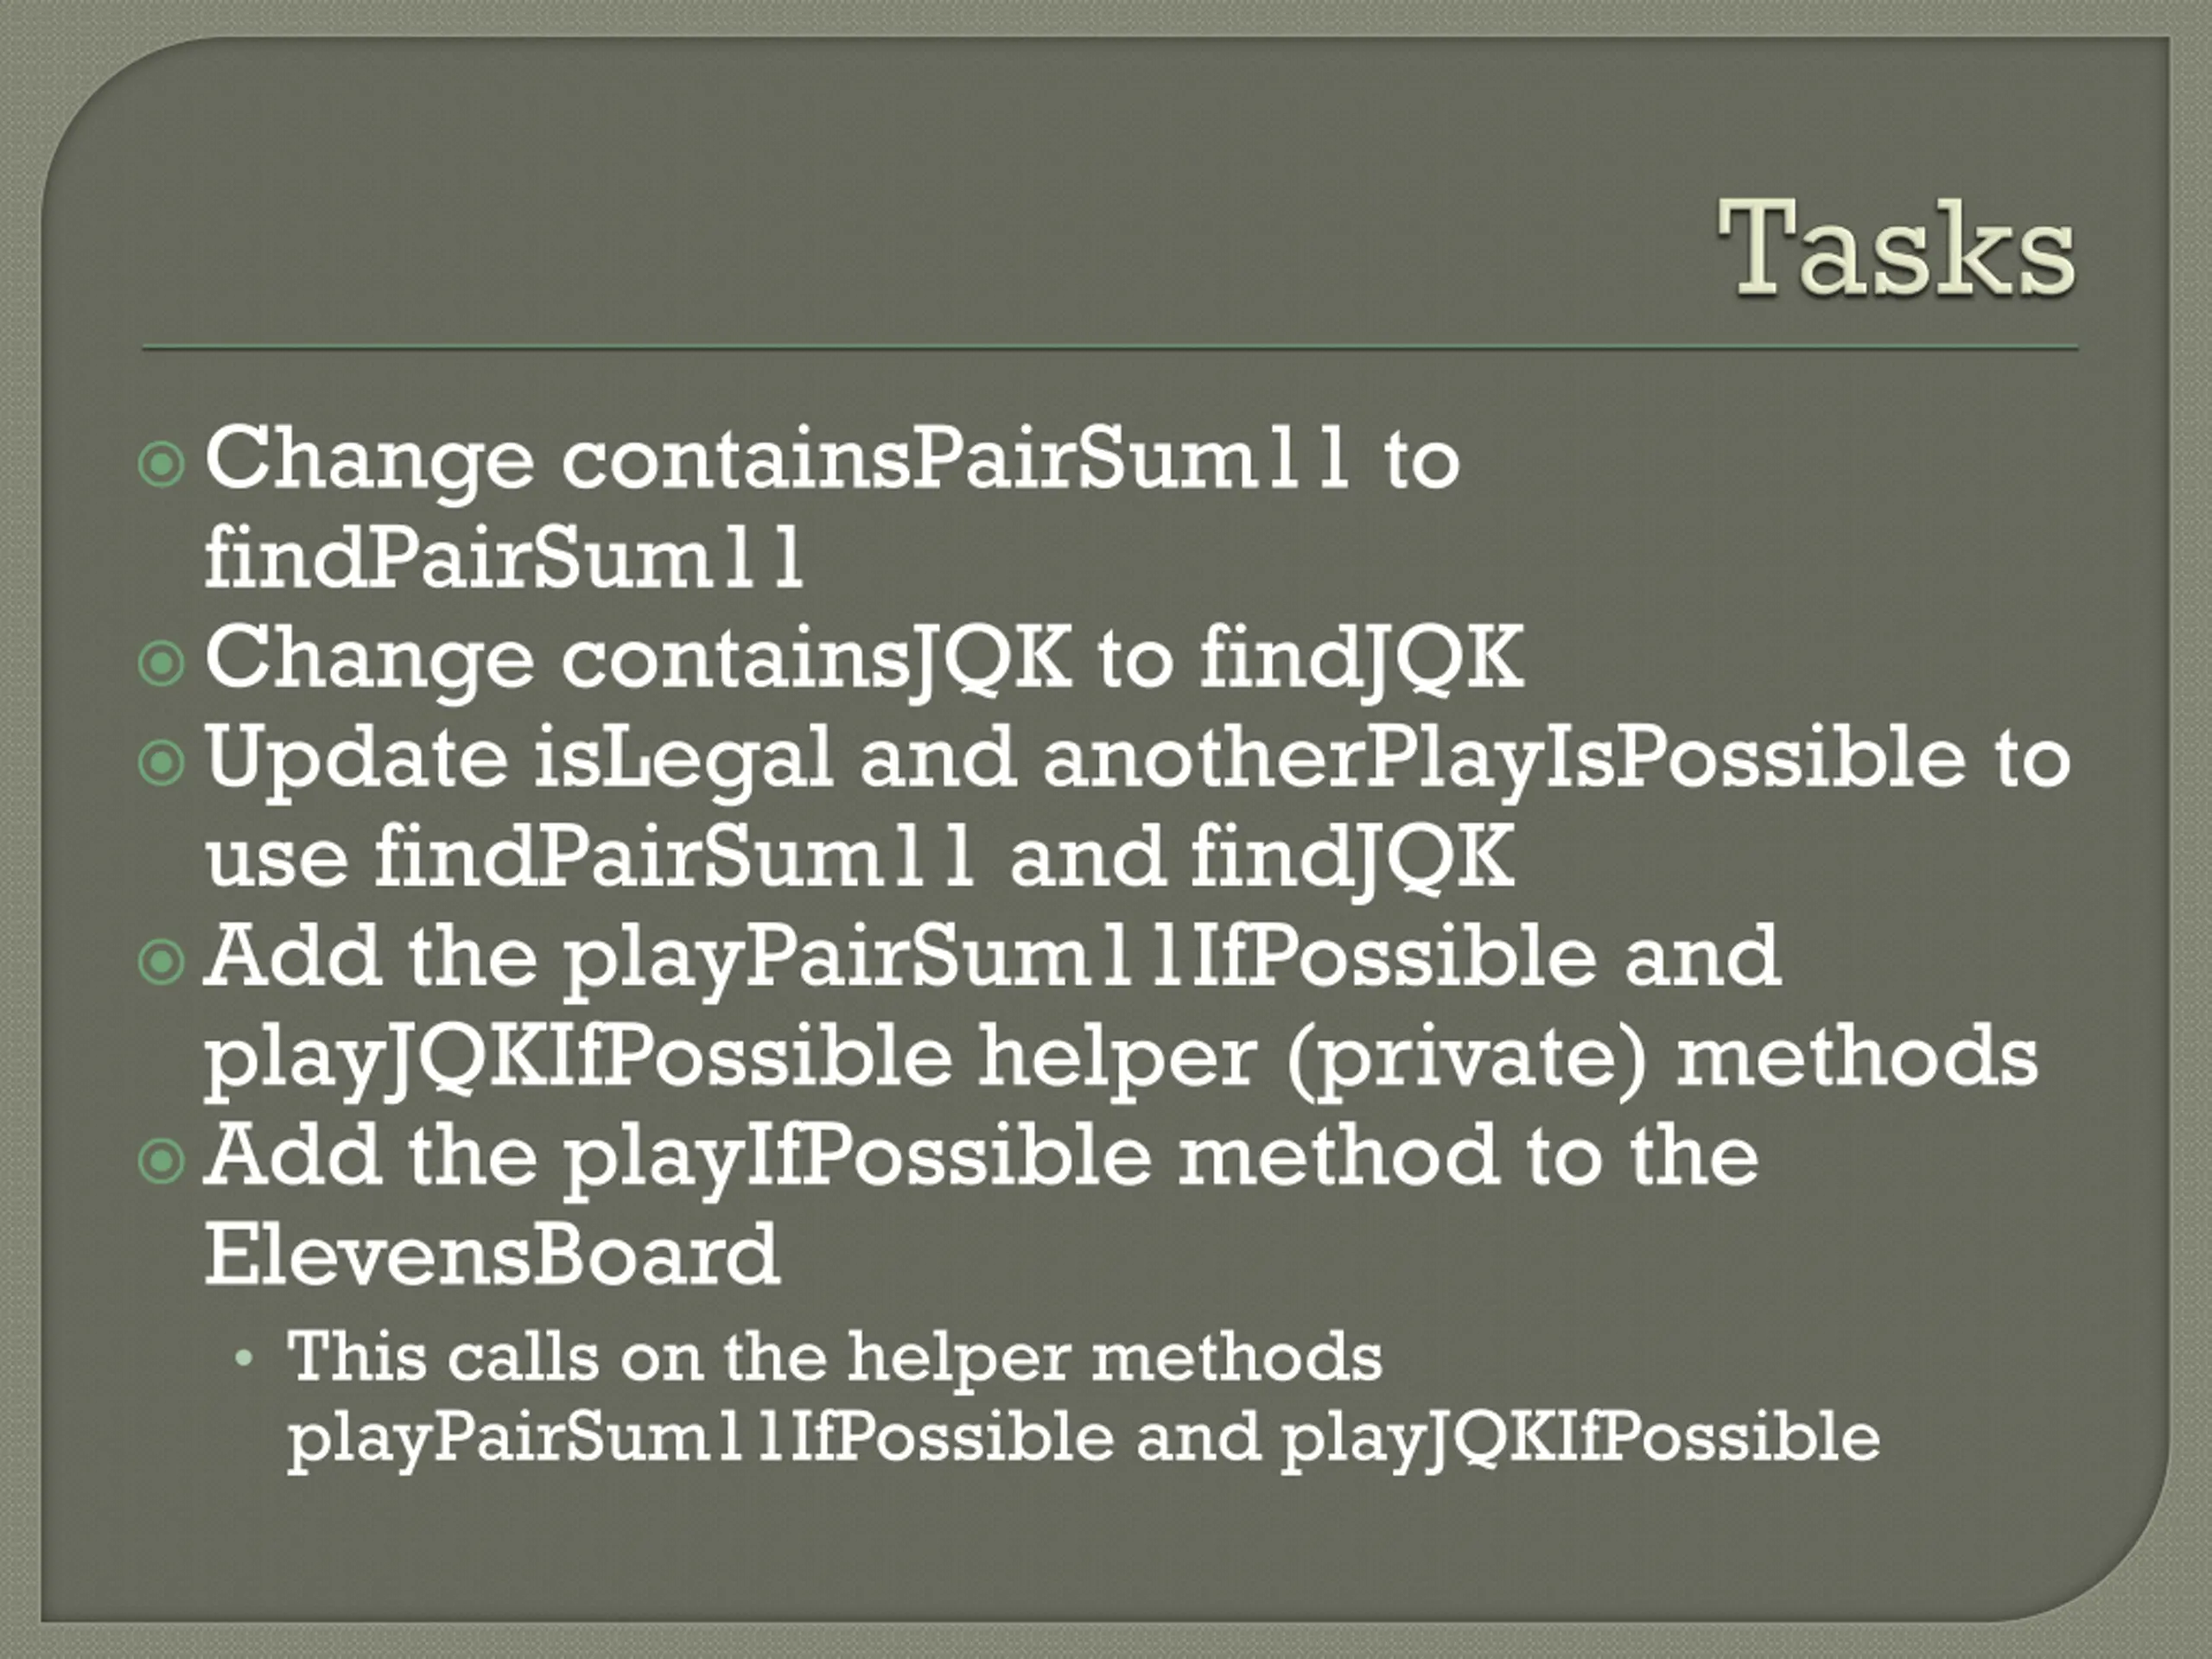This screenshot has height=1659, width=2212.
Task: Click the small sub-bullet dot before 'This calls'
Action: (x=243, y=1359)
